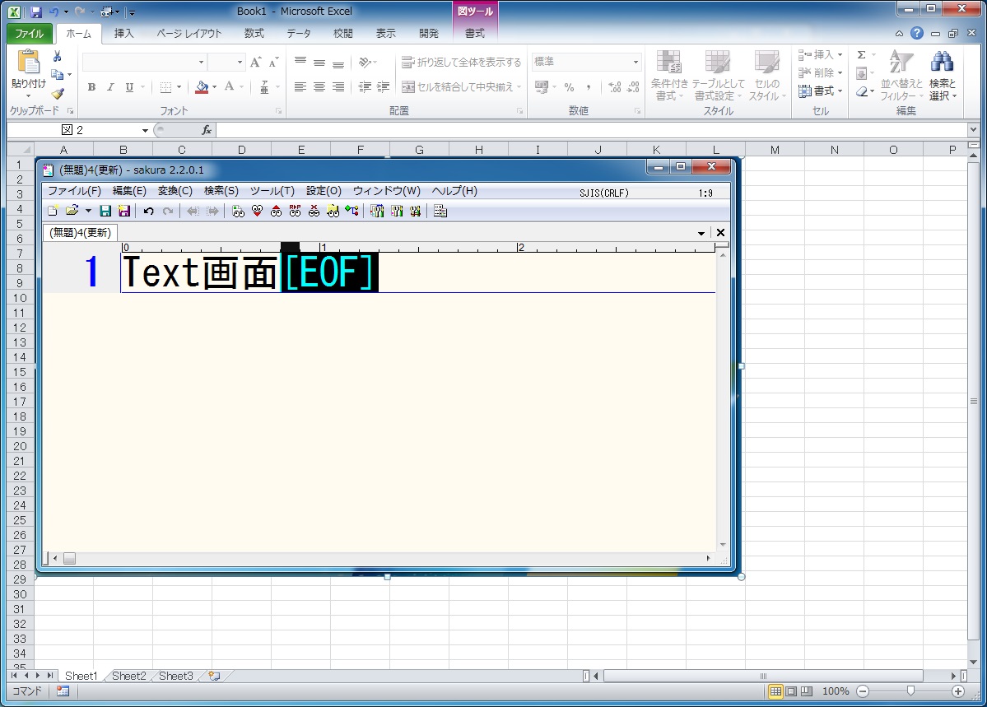
Task: Click the ファイル (File) button
Action: [30, 34]
